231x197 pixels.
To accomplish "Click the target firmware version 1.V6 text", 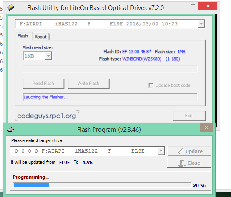I will tap(88, 163).
